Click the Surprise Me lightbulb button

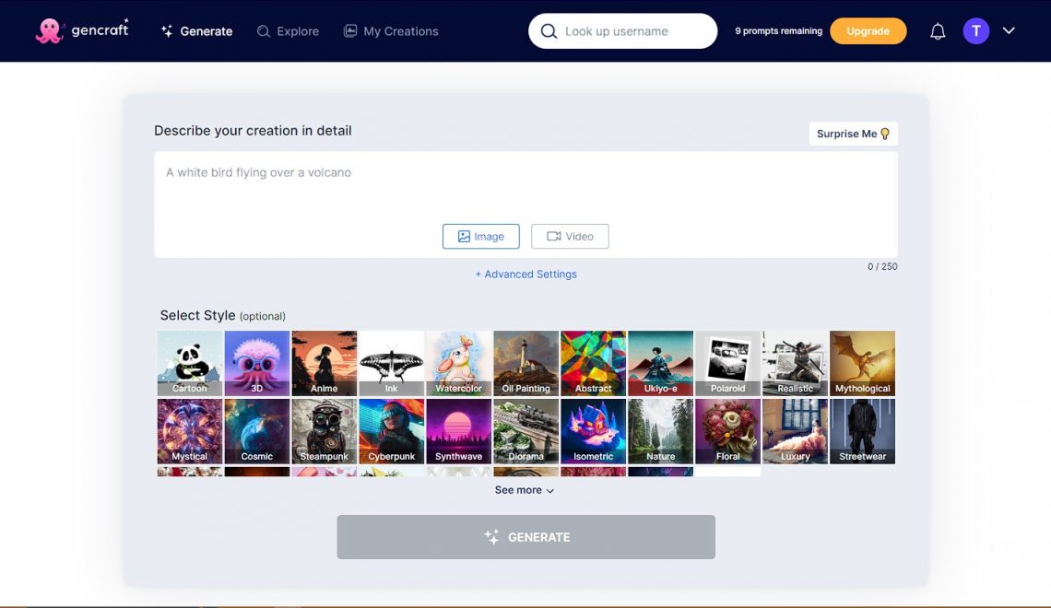(x=854, y=134)
